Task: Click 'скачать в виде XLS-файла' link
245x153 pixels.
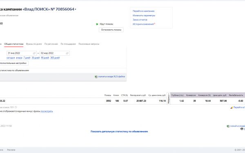Action: [x=111, y=76]
